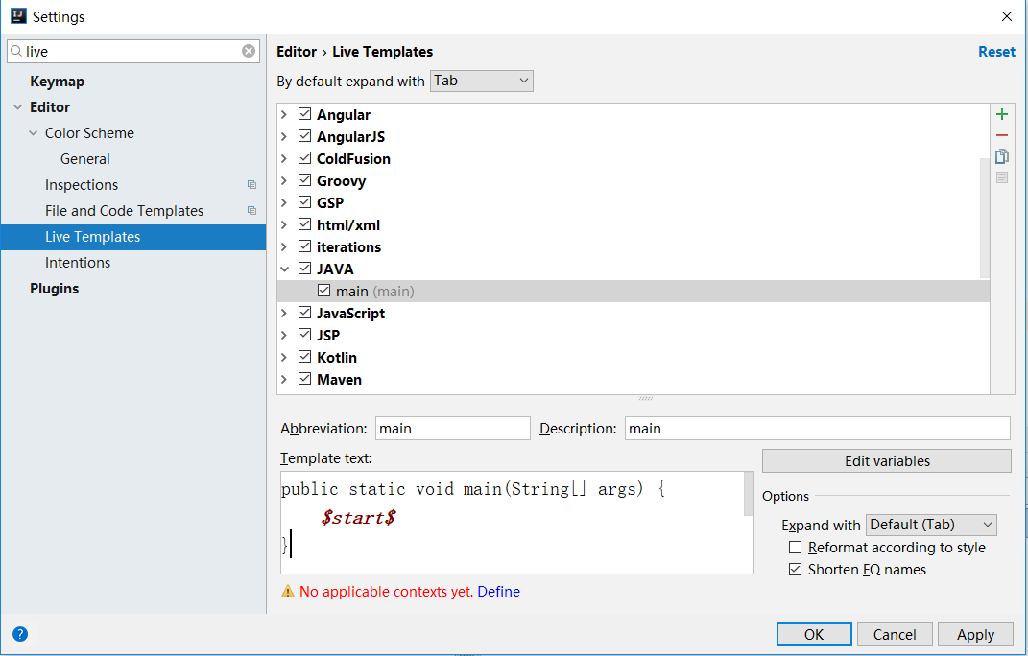The height and width of the screenshot is (656, 1028).
Task: Click the red minus remove template icon
Action: pyautogui.click(x=1002, y=135)
